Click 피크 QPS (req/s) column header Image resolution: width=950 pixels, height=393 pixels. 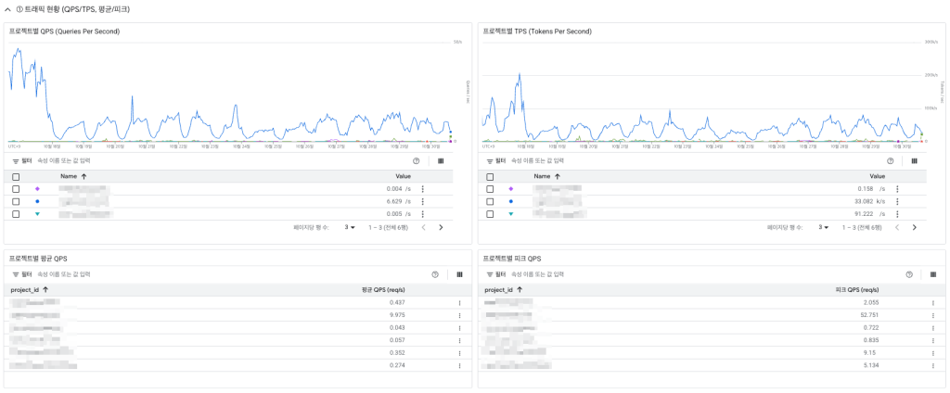point(856,289)
